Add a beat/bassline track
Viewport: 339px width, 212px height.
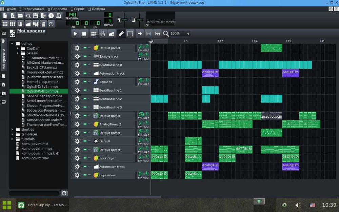pyautogui.click(x=94, y=34)
